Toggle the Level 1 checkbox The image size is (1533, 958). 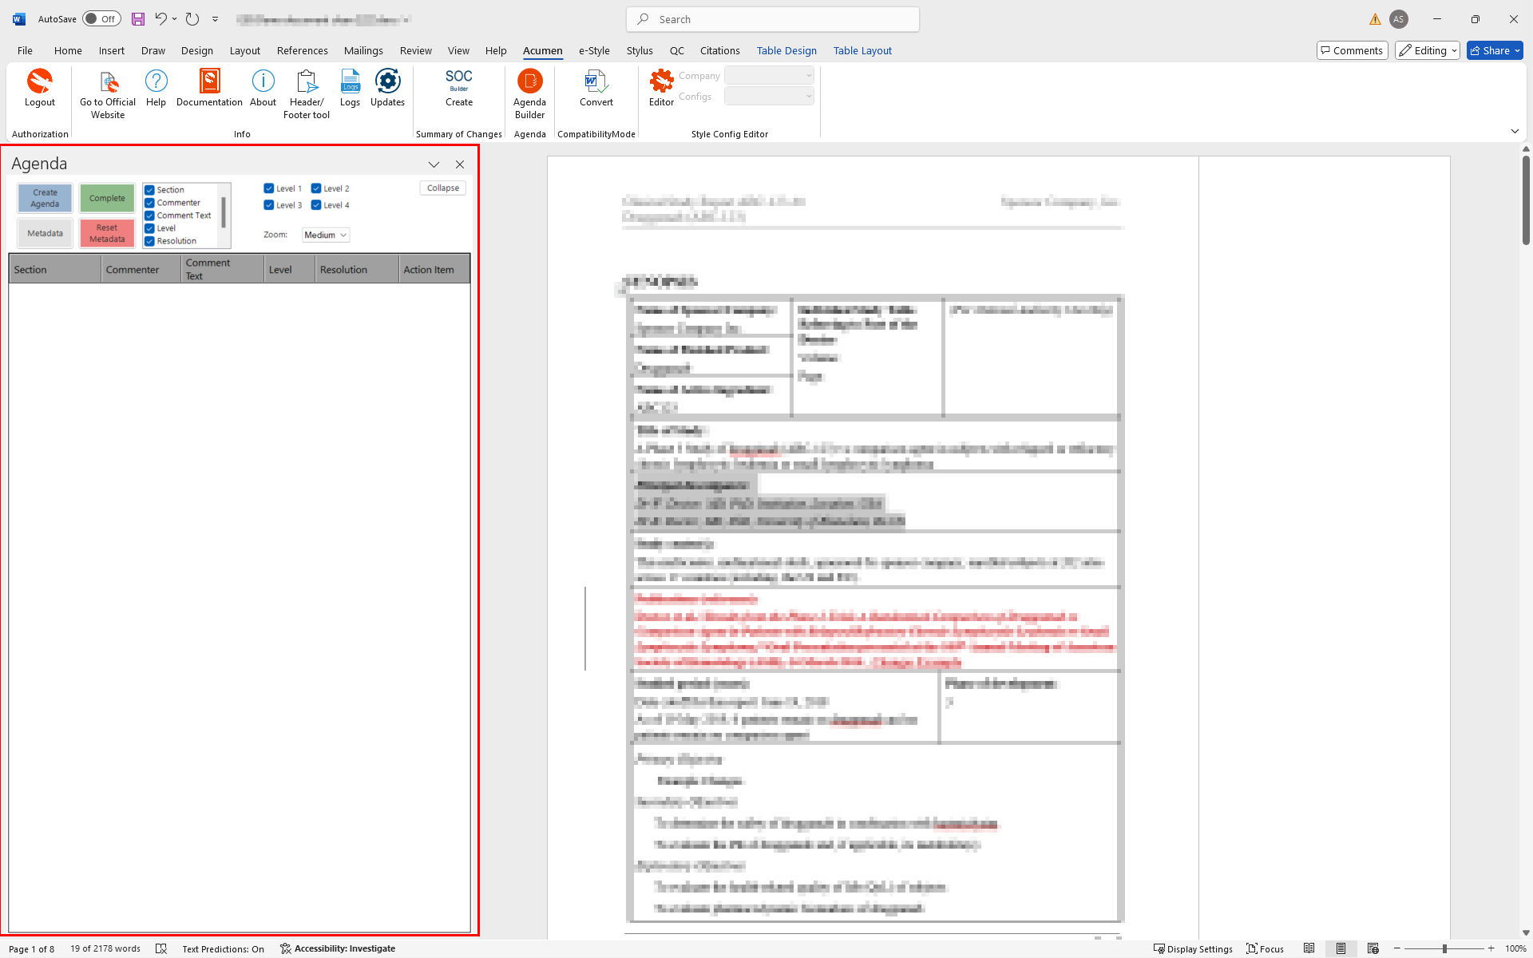coord(269,188)
